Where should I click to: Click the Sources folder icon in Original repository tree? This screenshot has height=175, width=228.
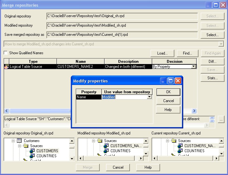click(26, 146)
